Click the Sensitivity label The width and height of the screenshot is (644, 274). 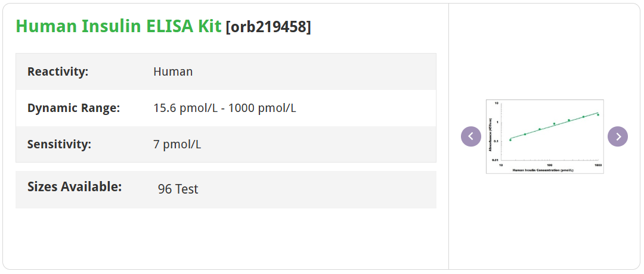coord(59,144)
